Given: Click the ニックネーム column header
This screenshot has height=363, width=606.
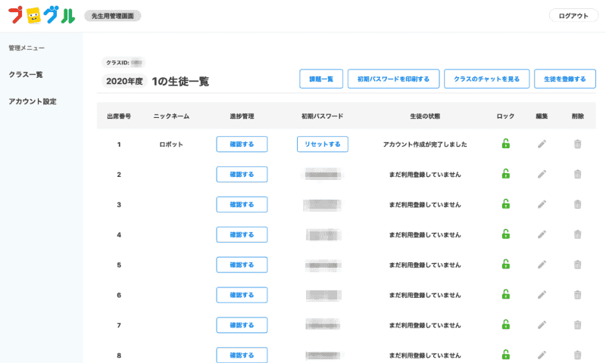Looking at the screenshot, I should [x=171, y=116].
